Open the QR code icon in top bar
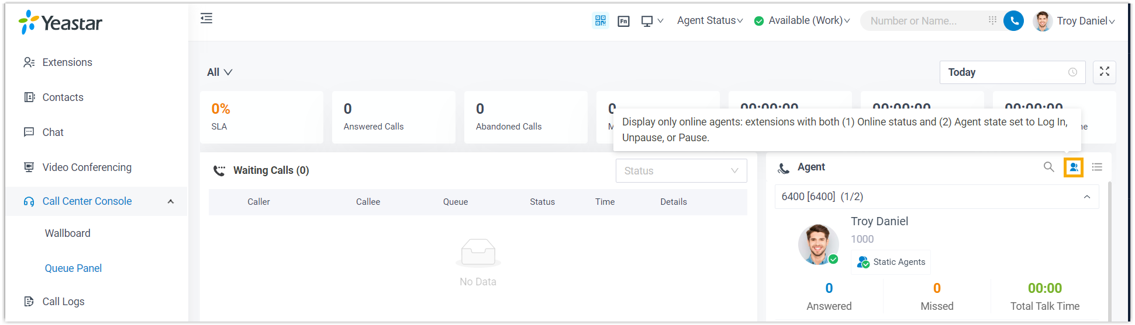The height and width of the screenshot is (325, 1135). coord(600,21)
